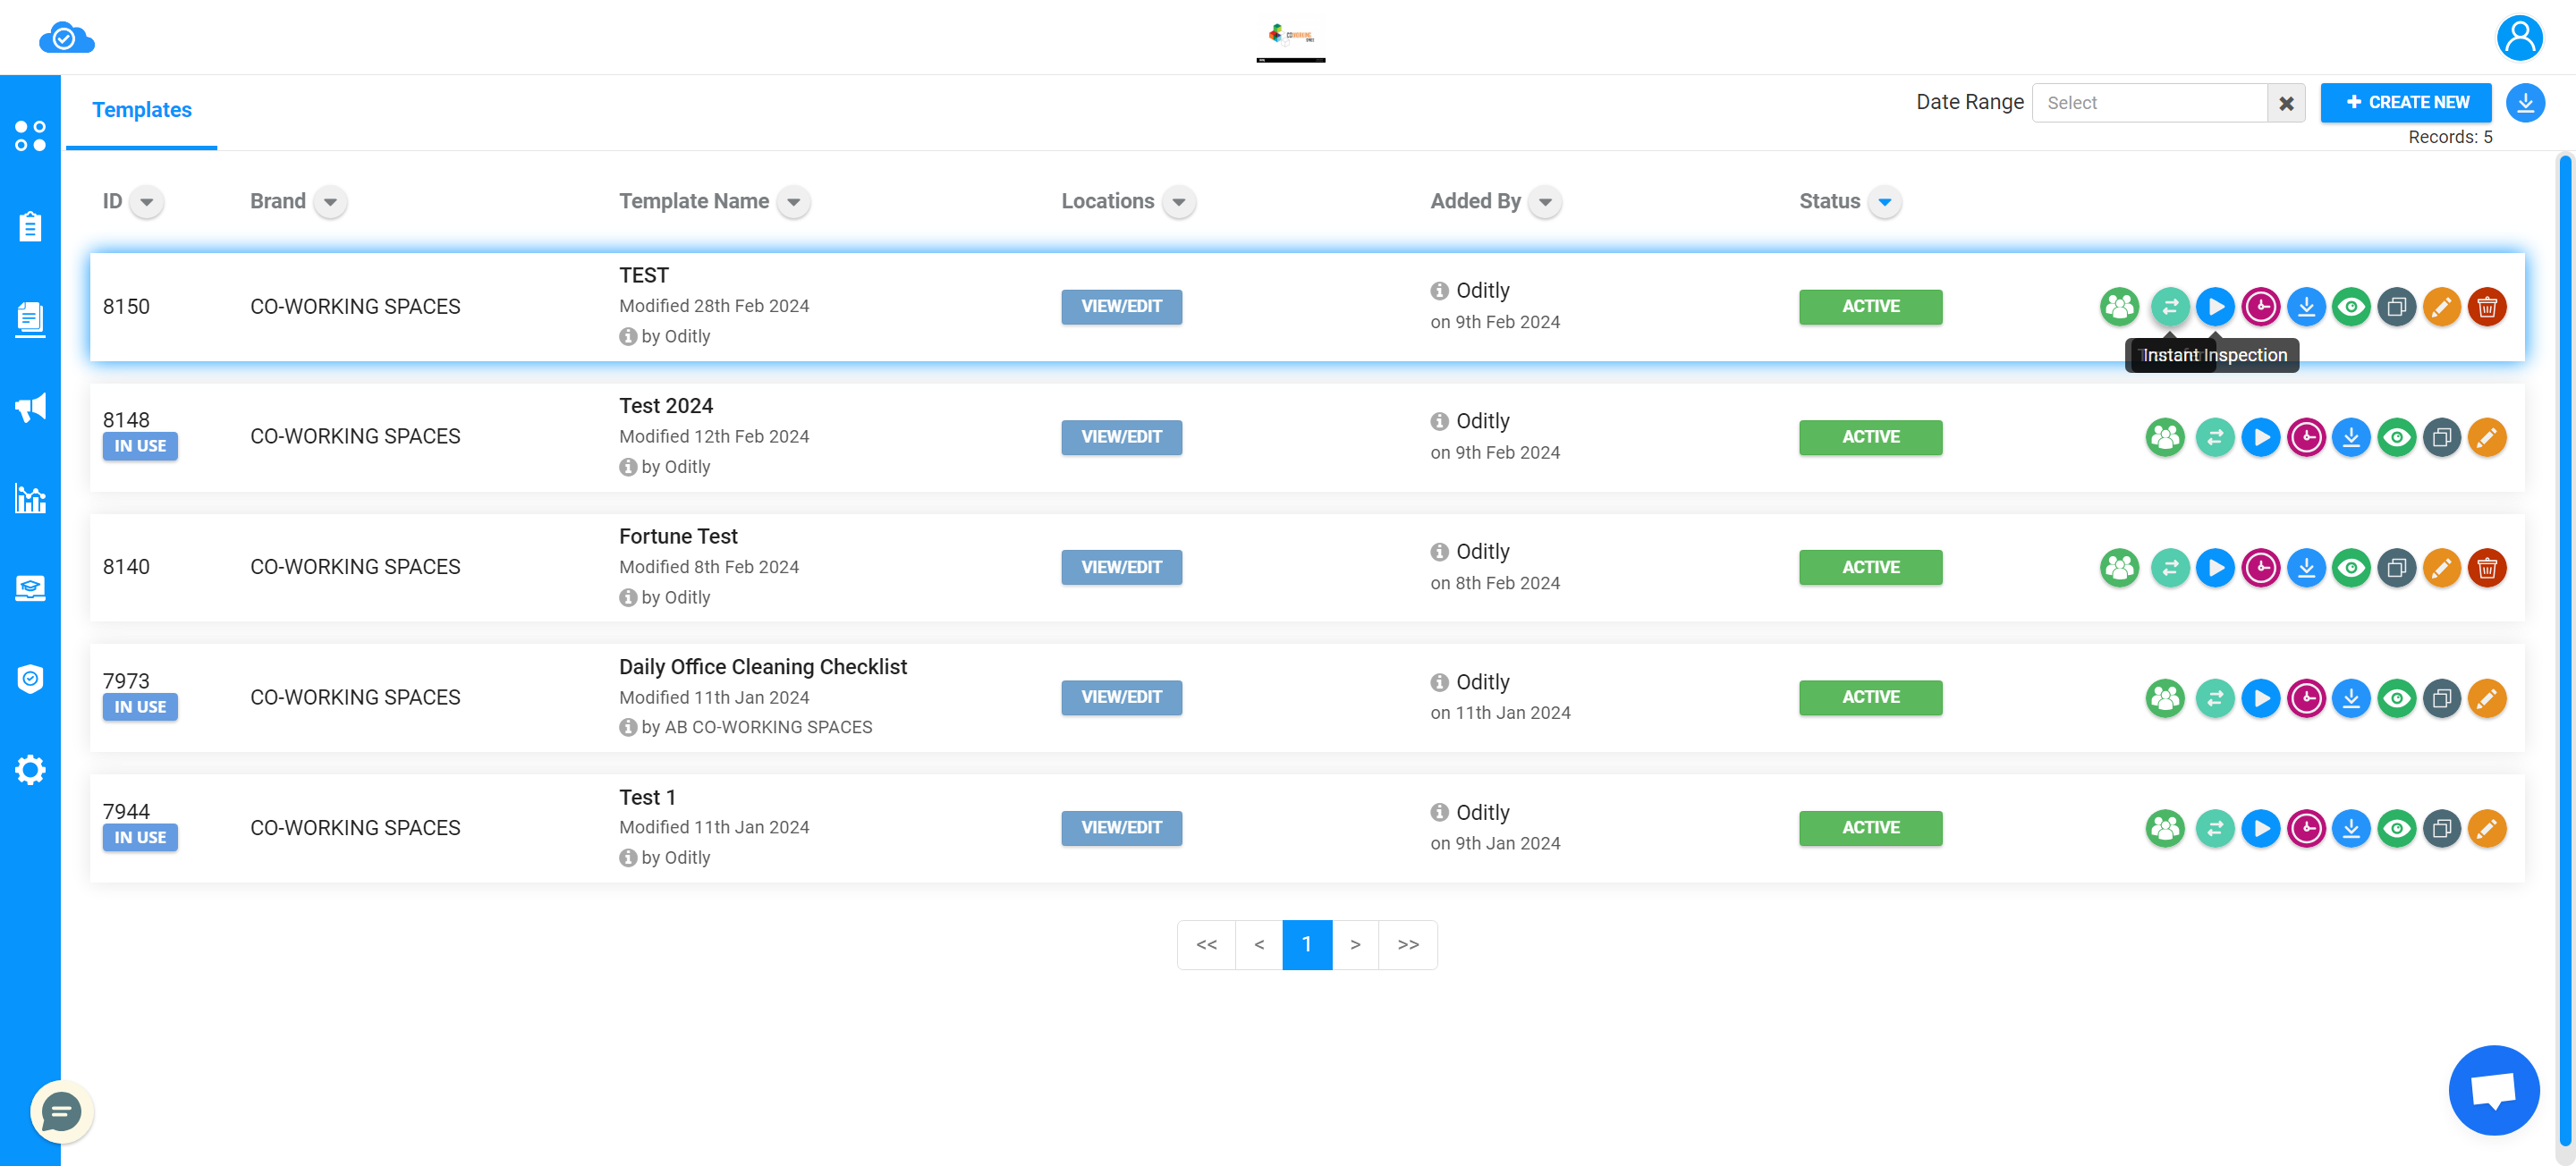Click the cloud checkmark logo

click(x=66, y=38)
